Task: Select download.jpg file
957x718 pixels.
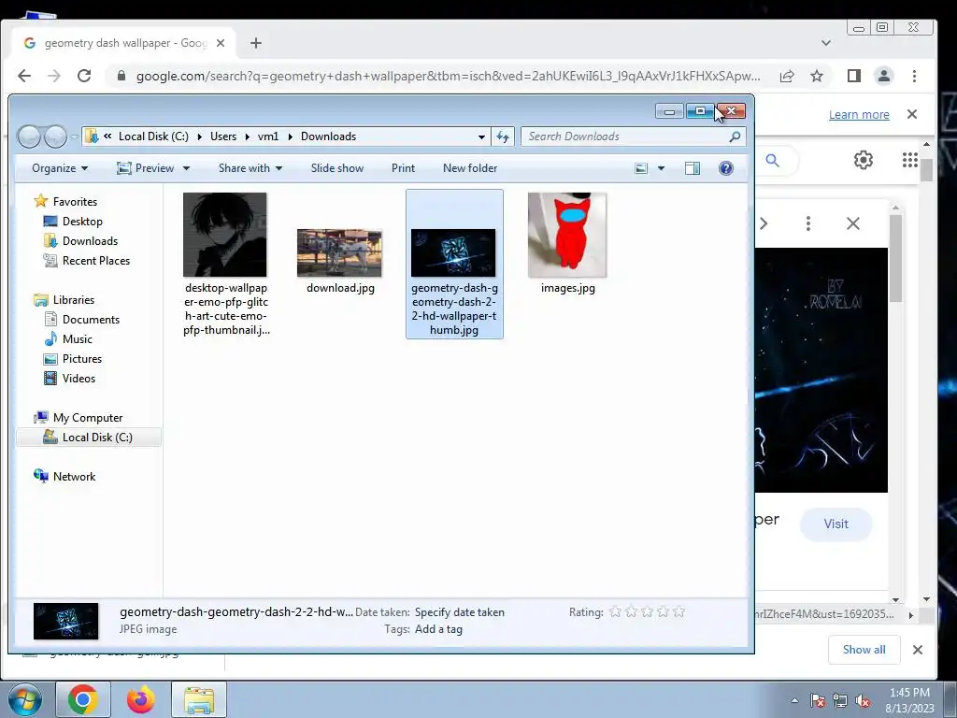Action: (339, 262)
